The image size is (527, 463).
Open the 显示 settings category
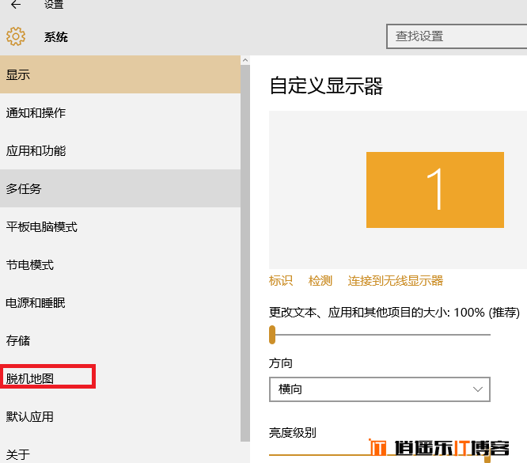[x=120, y=74]
